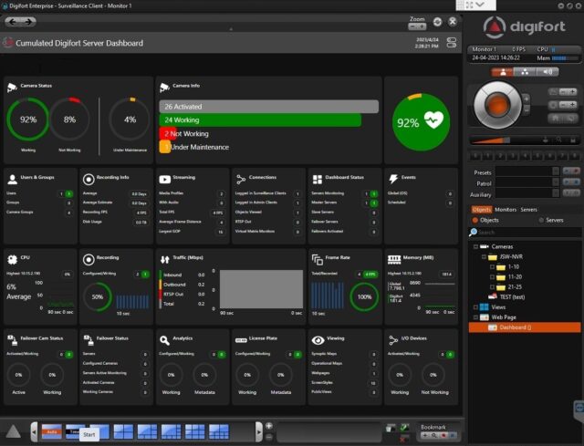Click the Memory (MB) chip icon
Screen dimensions: 584x446
point(394,259)
